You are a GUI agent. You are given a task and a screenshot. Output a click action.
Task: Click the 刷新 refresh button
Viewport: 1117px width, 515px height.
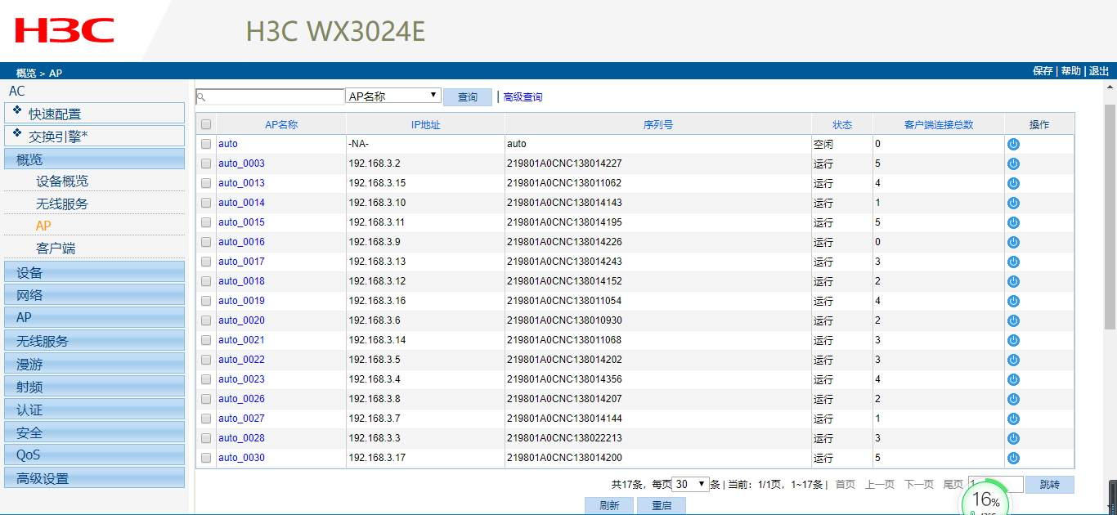pos(609,506)
